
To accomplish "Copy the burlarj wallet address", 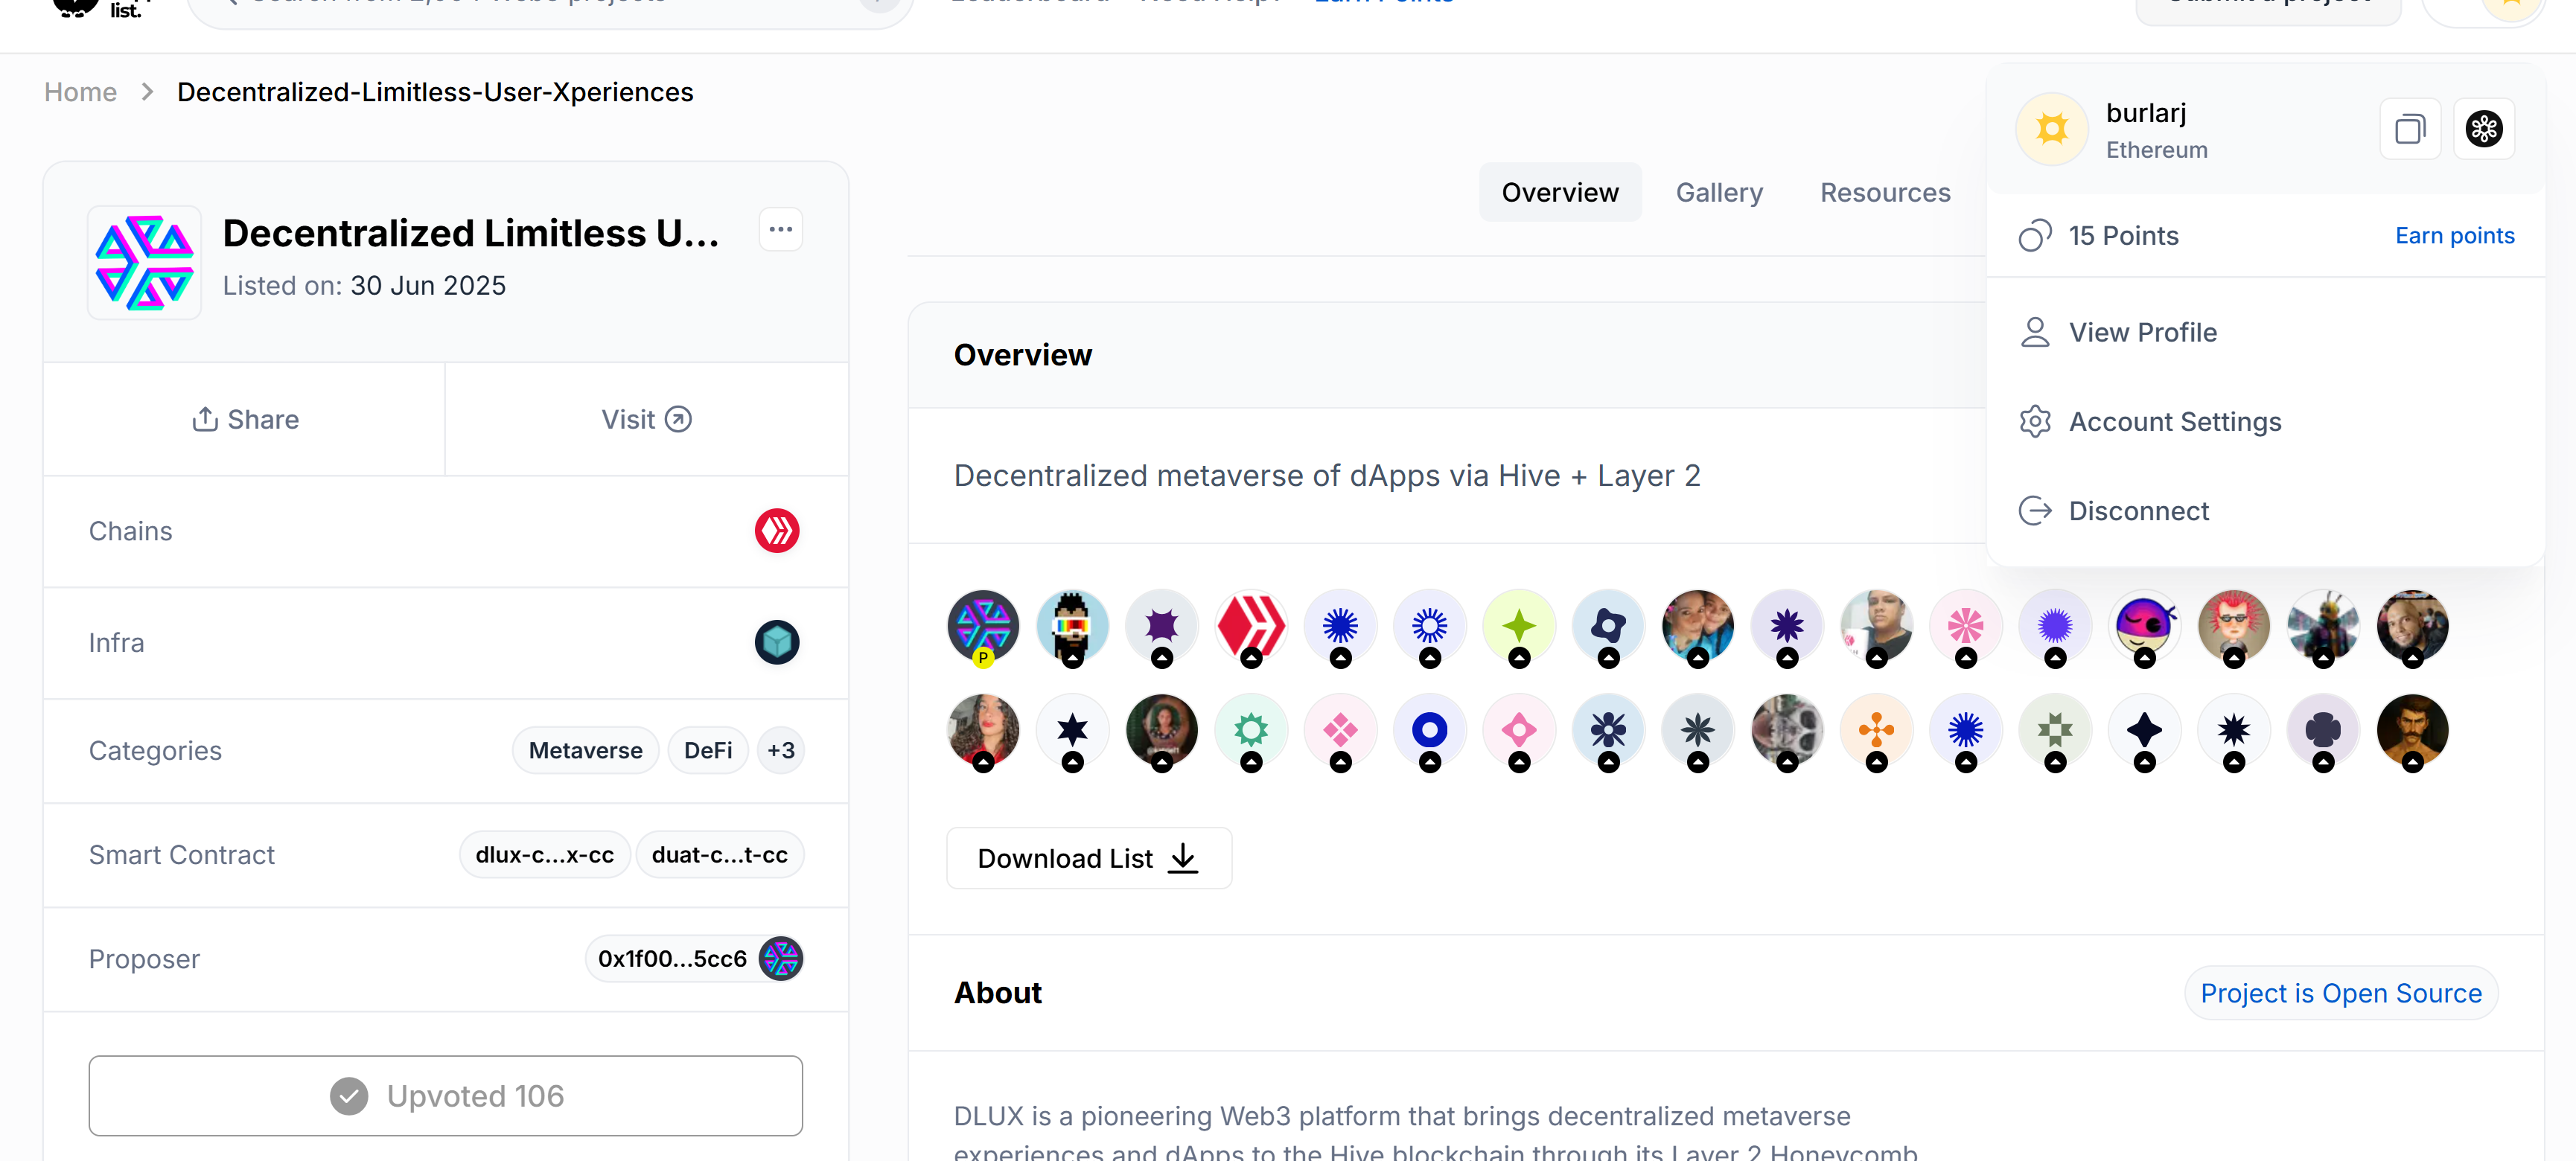I will (2410, 129).
